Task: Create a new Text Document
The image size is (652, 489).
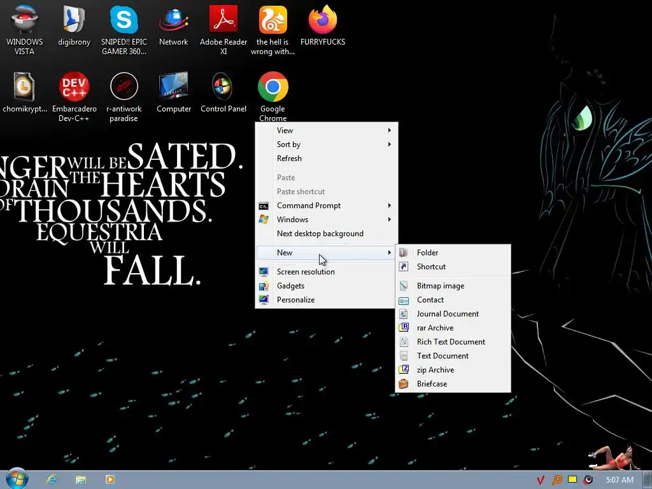Action: point(453,356)
